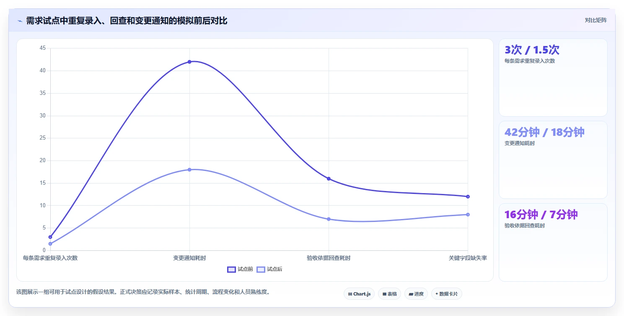Click the x-axis label 关键字段缺失率
The image size is (624, 316).
pos(468,258)
